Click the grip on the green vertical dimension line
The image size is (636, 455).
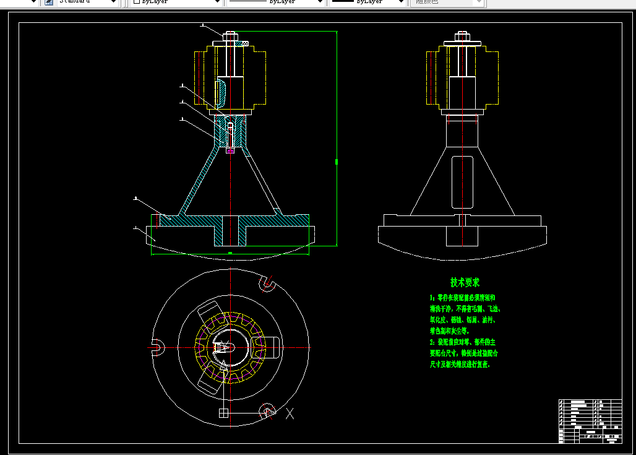point(337,162)
